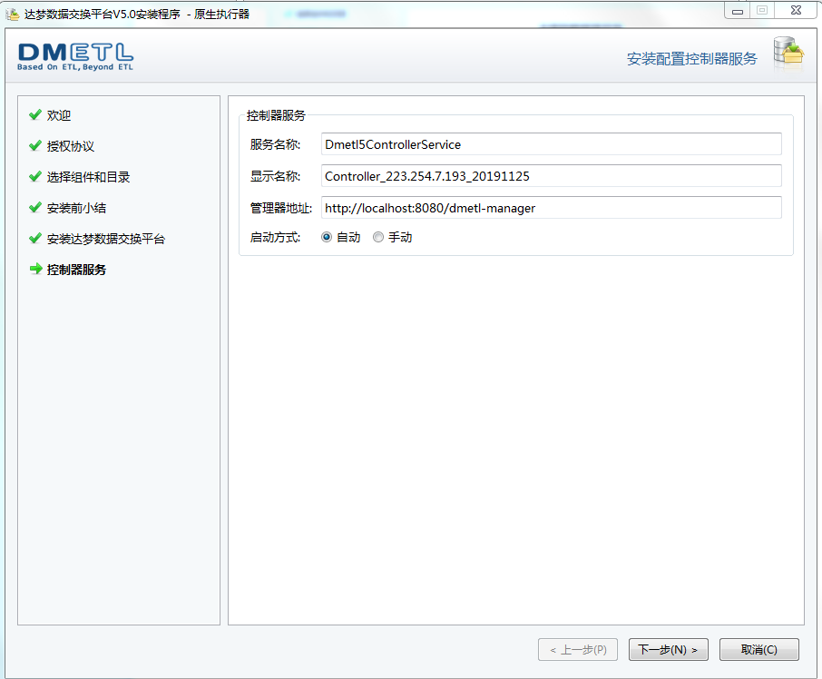Open the 选择组件和目录 step in sidebar
The image size is (822, 679).
point(88,177)
